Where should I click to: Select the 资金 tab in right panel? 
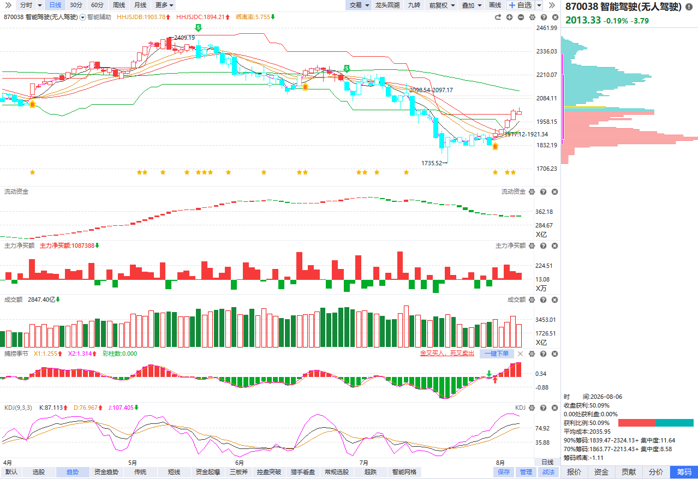point(601,472)
